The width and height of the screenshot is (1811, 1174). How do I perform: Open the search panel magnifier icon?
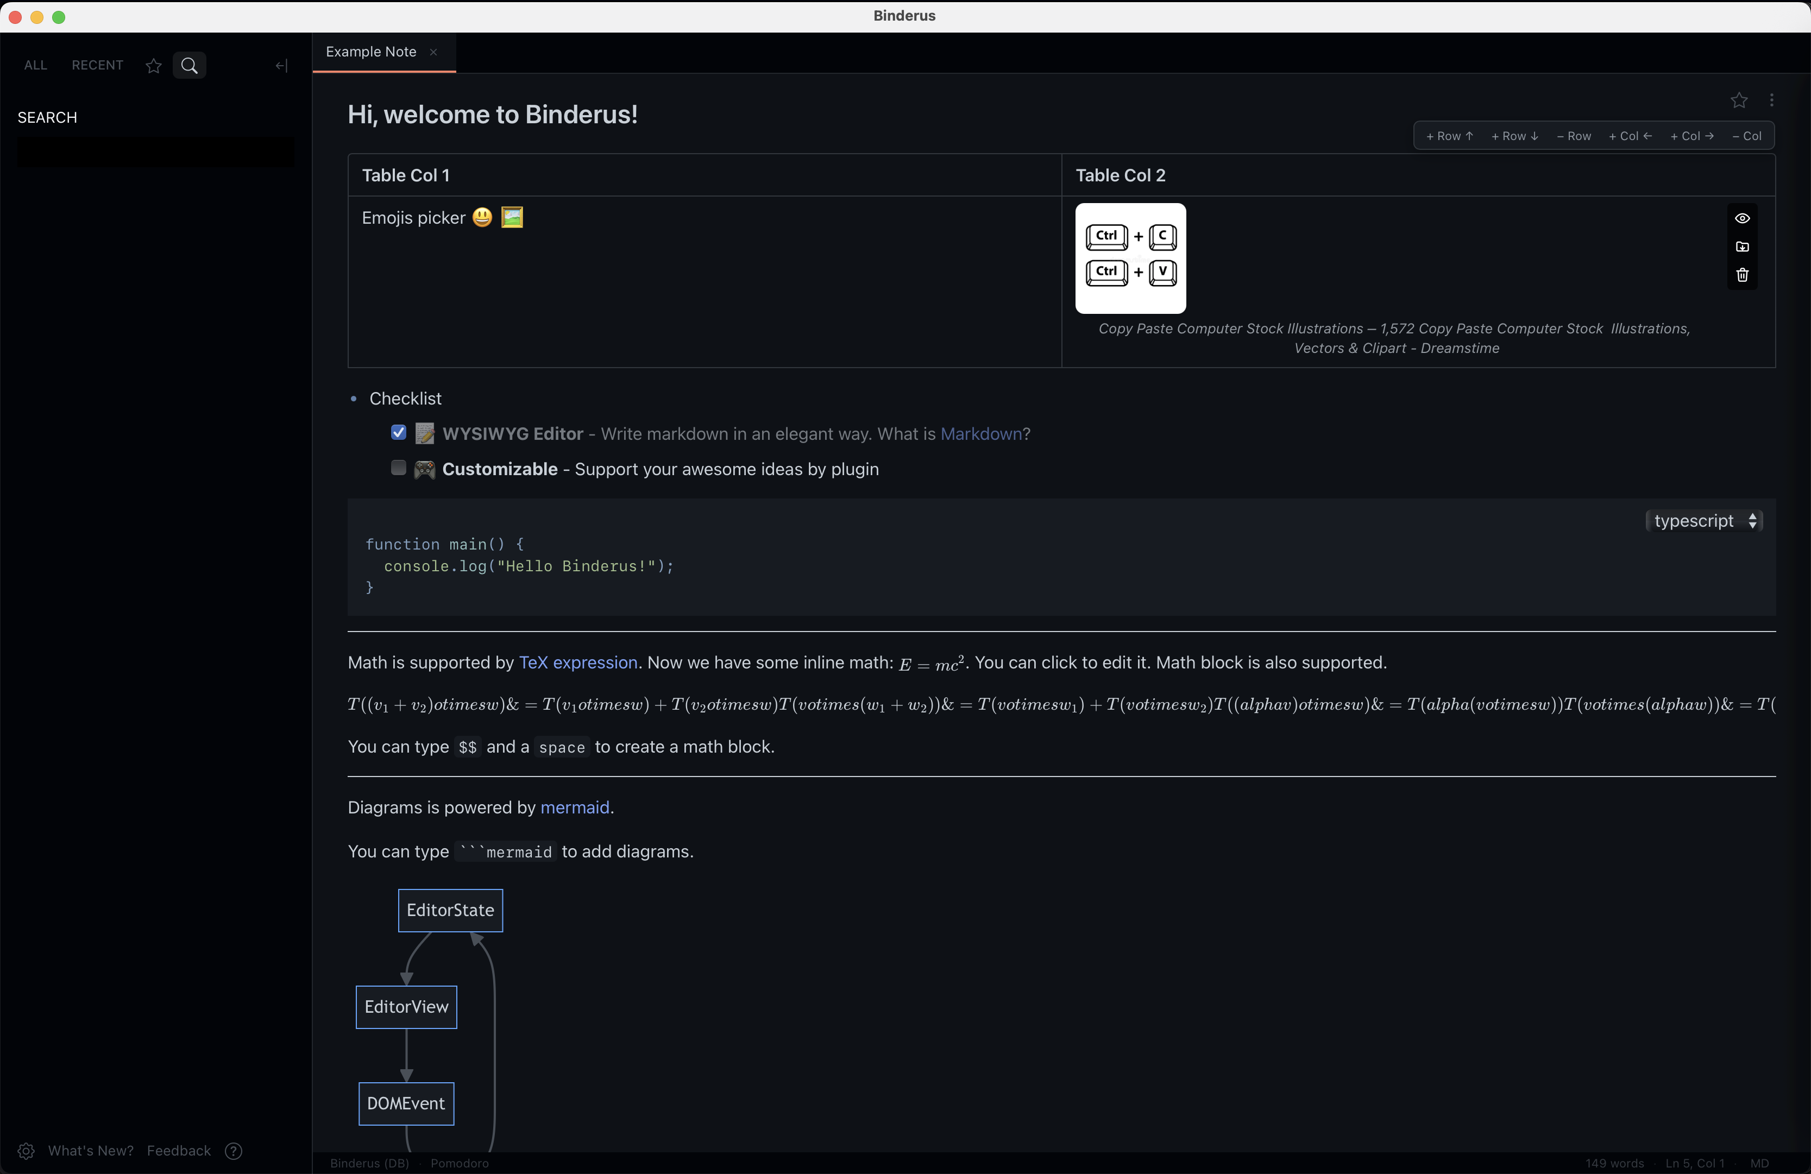point(190,66)
